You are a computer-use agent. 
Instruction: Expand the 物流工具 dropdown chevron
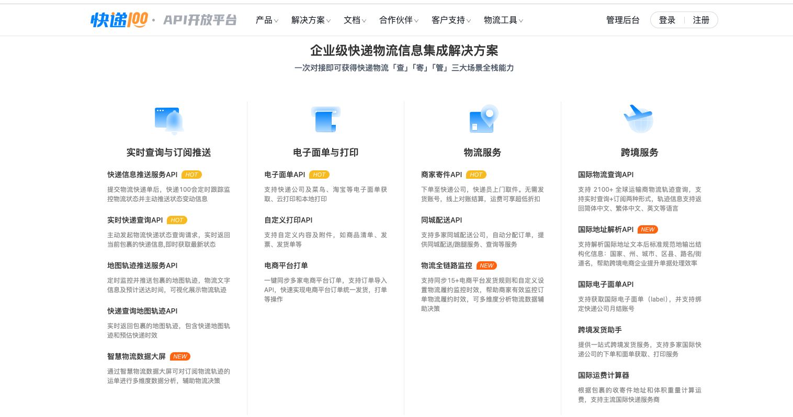[521, 21]
